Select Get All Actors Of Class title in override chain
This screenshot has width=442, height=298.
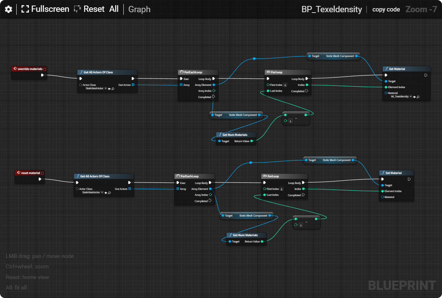point(98,72)
